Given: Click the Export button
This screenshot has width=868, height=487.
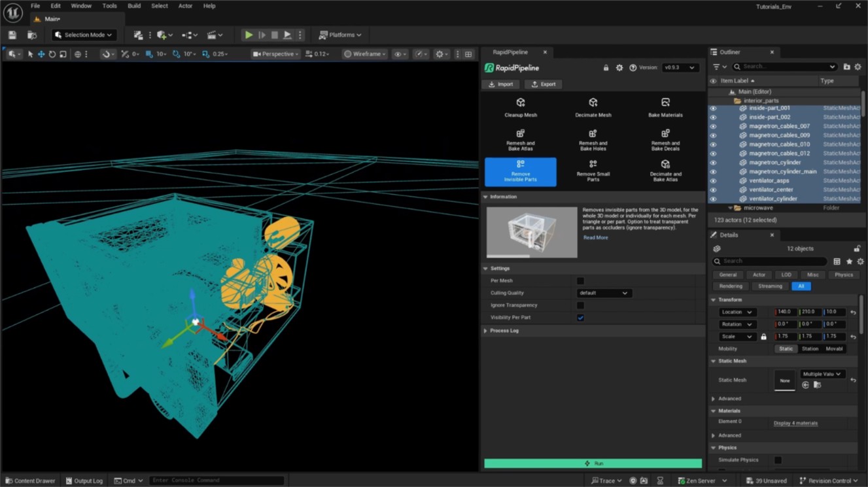Looking at the screenshot, I should [x=543, y=84].
